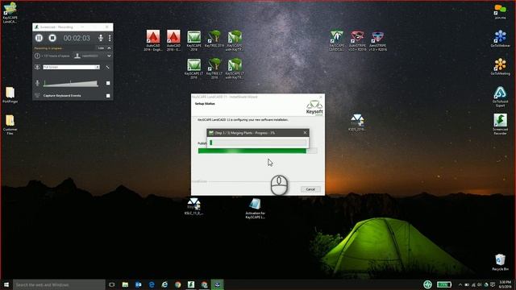Collapse recorder panel with Less chevron
The height and width of the screenshot is (290, 516).
(x=109, y=48)
